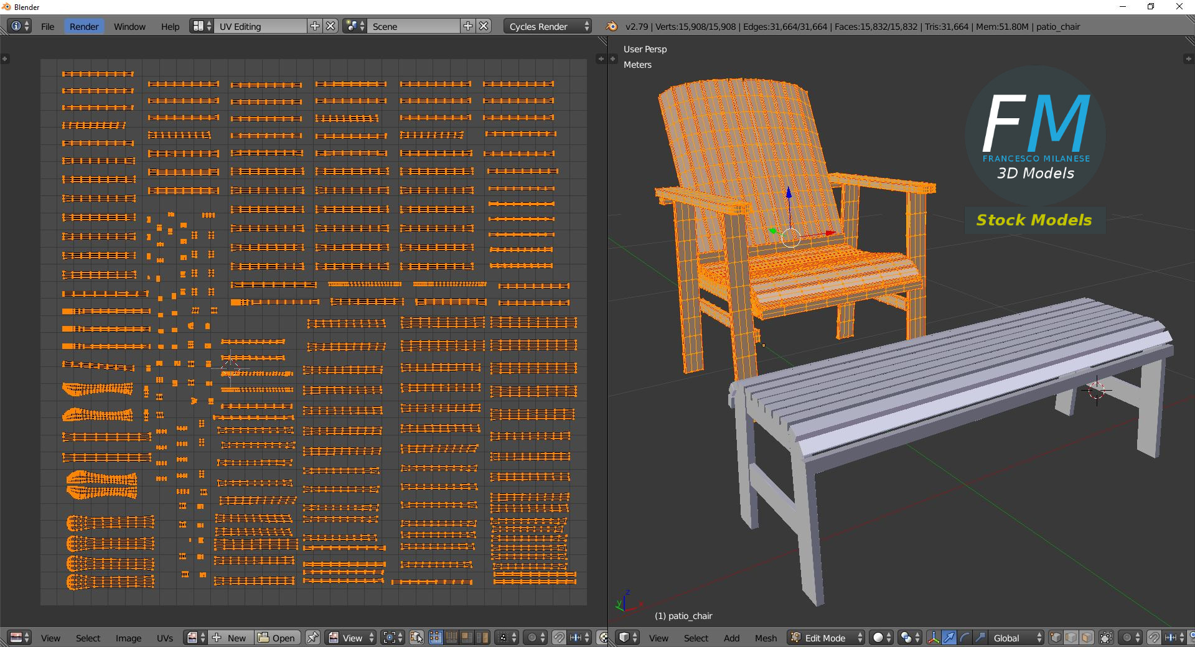Select UV edge selection mode
This screenshot has height=647, width=1195.
pos(451,638)
